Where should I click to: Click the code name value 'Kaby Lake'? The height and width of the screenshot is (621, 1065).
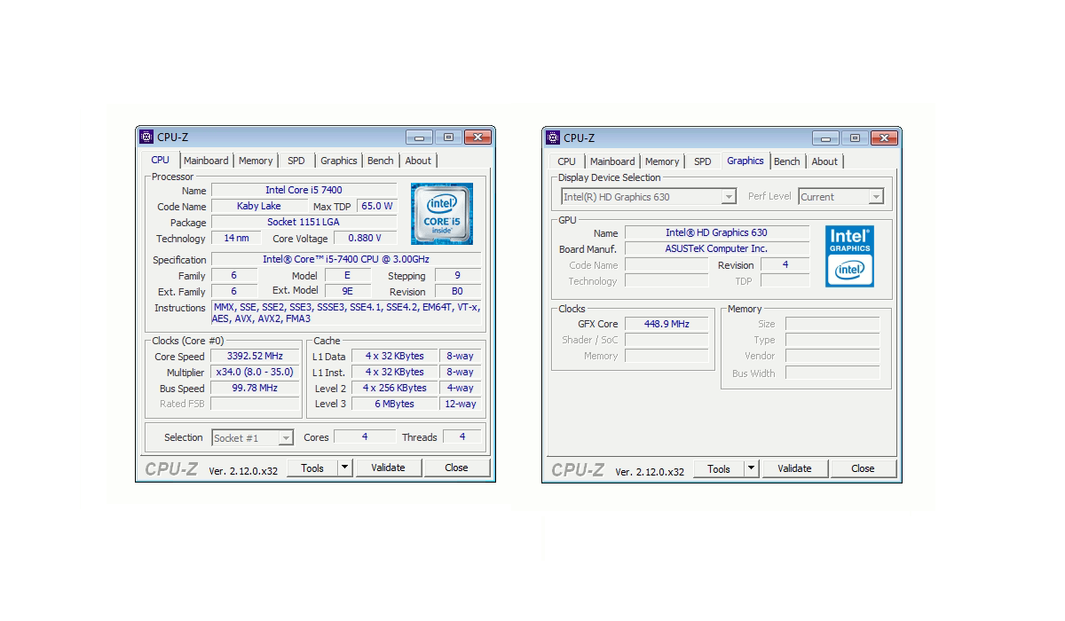coord(259,206)
